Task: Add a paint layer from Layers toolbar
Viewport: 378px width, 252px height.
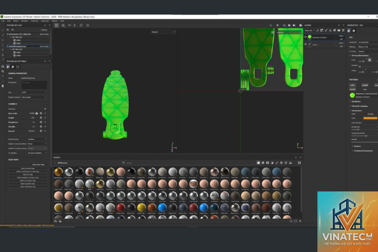Action: [x=326, y=31]
